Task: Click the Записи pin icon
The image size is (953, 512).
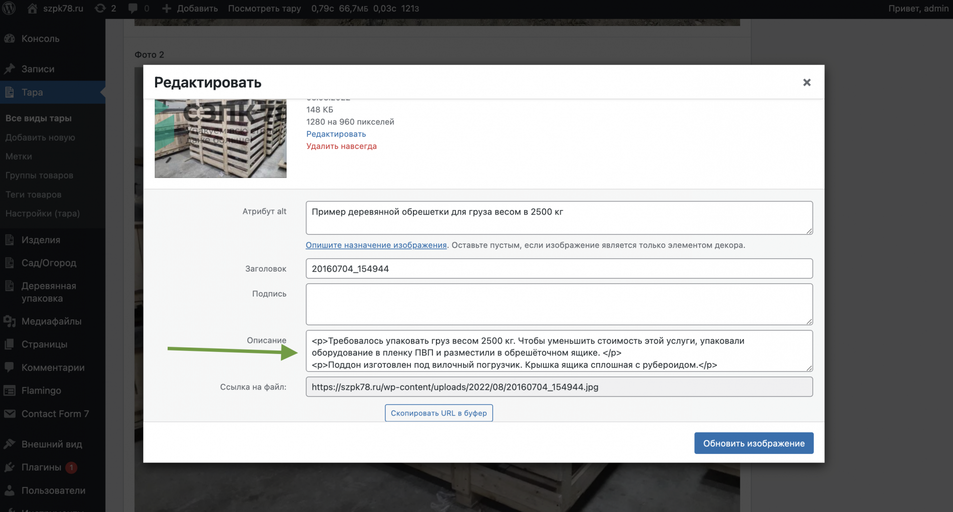Action: point(9,69)
